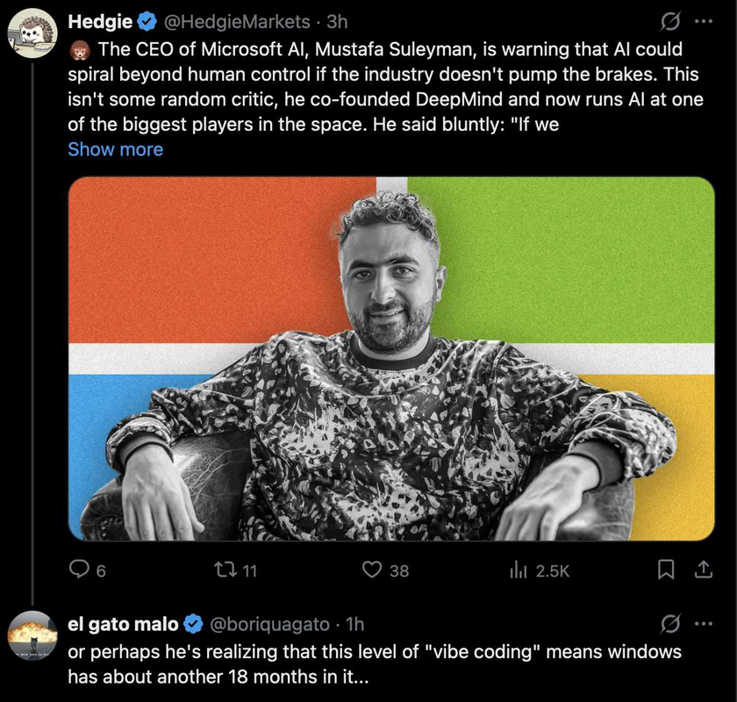Enlarge the Mustafa Suleyman Microsoft logo image
Image resolution: width=737 pixels, height=702 pixels.
point(391,358)
